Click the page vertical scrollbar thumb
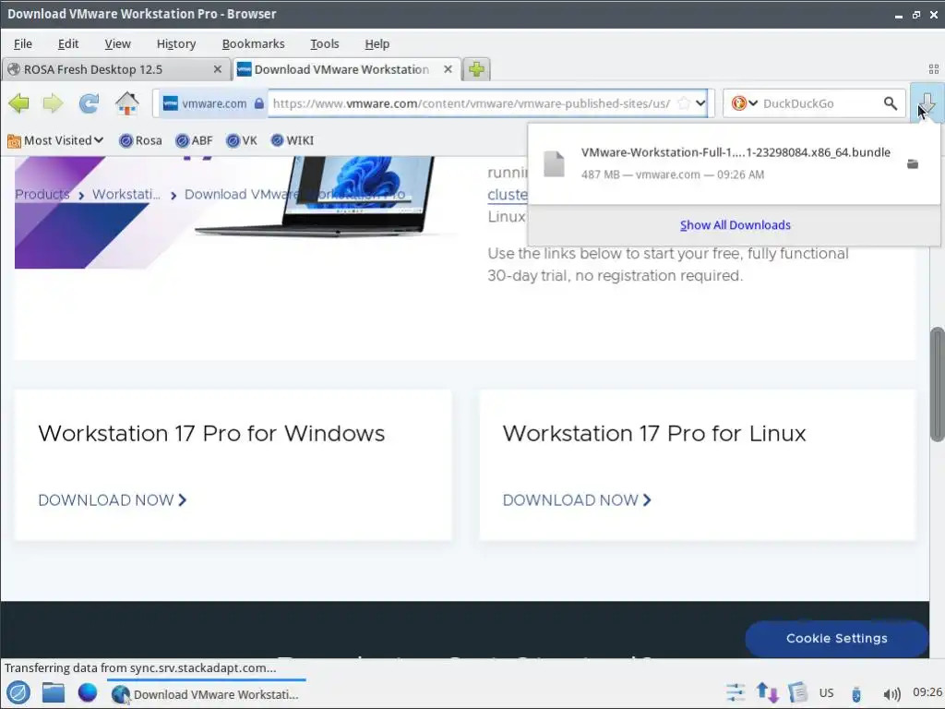This screenshot has width=945, height=709. point(938,385)
